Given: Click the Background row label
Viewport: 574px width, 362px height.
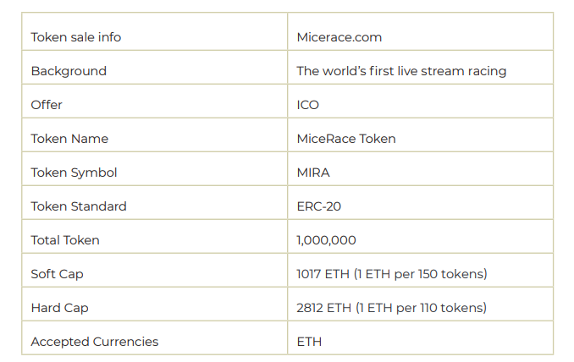Looking at the screenshot, I should (x=69, y=71).
